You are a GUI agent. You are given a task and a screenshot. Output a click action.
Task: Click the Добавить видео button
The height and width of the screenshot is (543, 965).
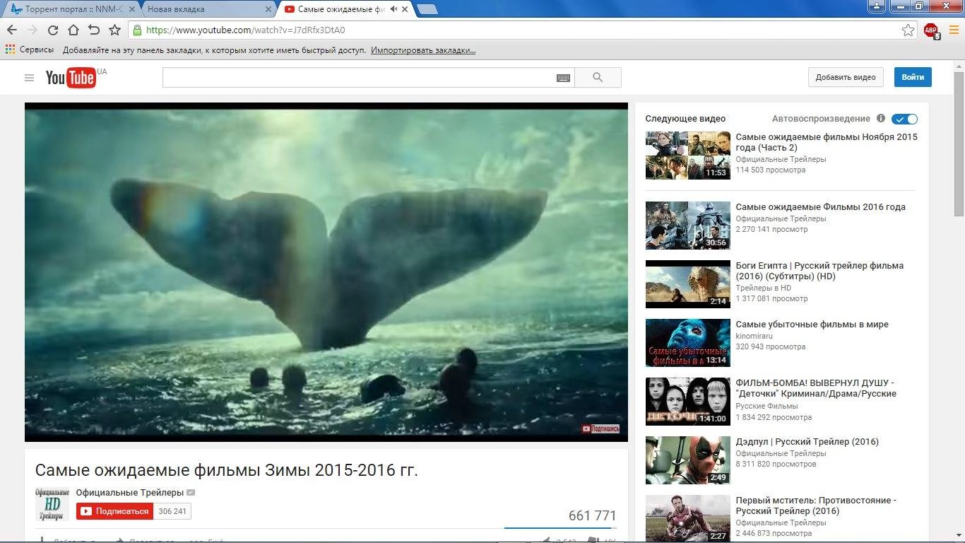click(846, 77)
